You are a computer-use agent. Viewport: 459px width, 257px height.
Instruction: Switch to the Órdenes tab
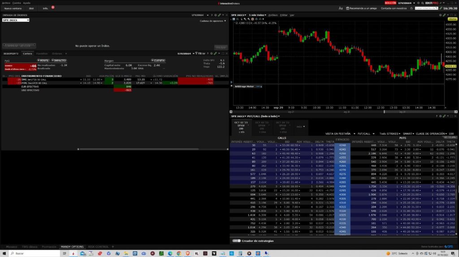57,54
